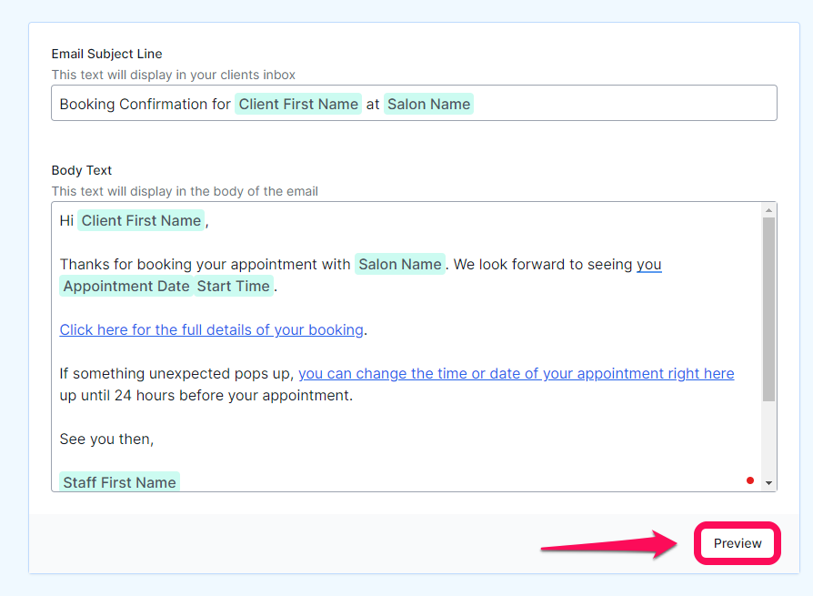
Task: Click the scrollbar up arrow in Body Text
Action: pyautogui.click(x=768, y=210)
